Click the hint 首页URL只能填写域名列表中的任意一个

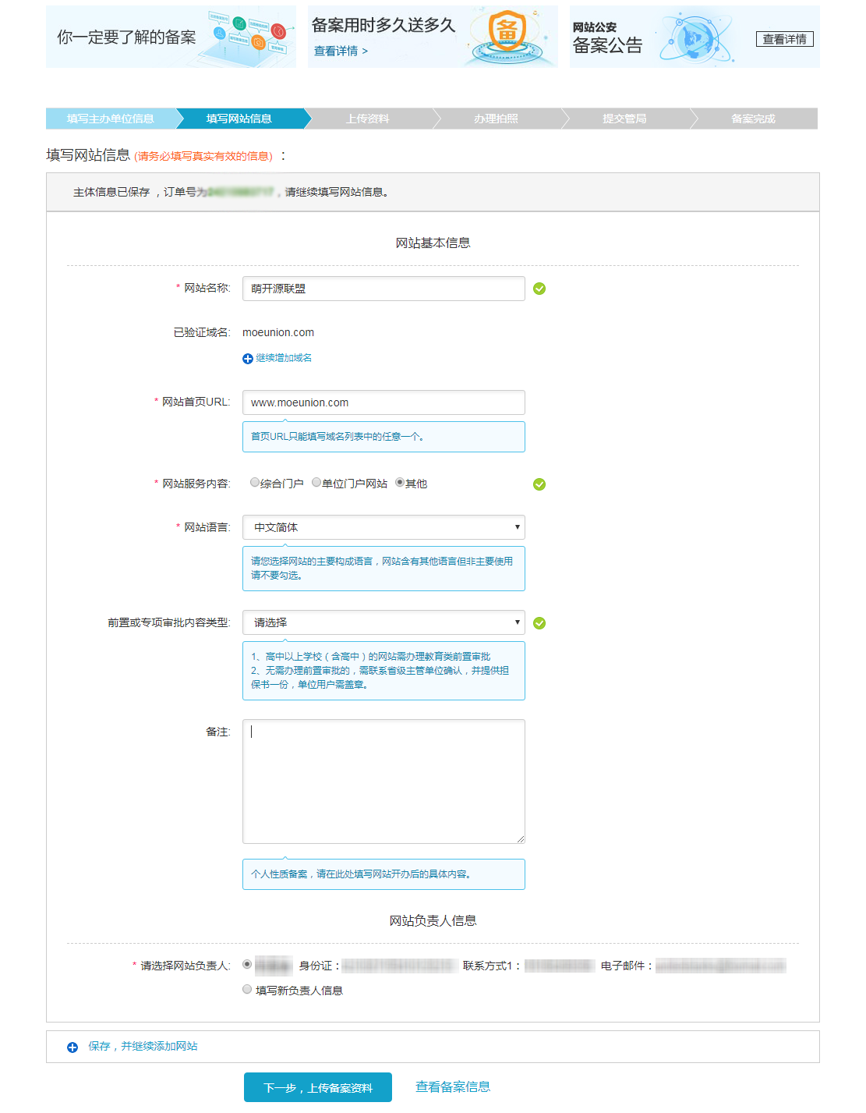click(x=384, y=437)
